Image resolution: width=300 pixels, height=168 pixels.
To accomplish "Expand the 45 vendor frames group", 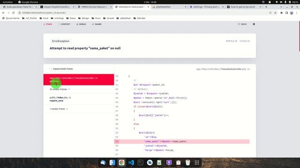I will 60,89.
